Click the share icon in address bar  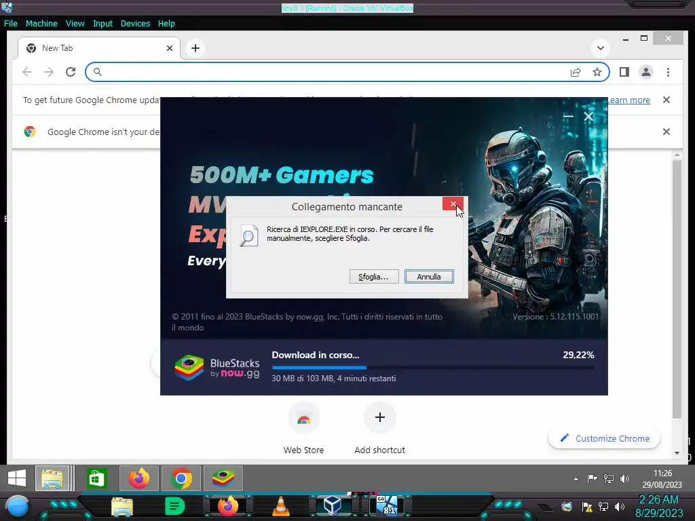(x=576, y=72)
